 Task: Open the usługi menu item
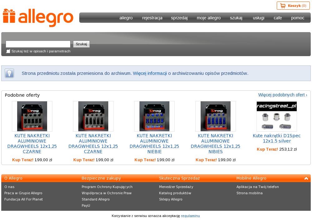coord(258,18)
